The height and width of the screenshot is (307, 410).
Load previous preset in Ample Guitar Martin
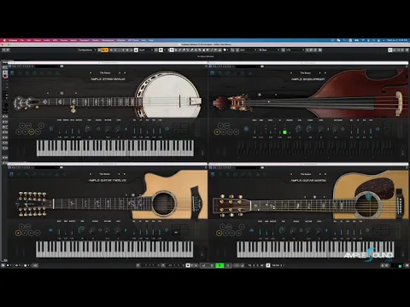[291, 174]
